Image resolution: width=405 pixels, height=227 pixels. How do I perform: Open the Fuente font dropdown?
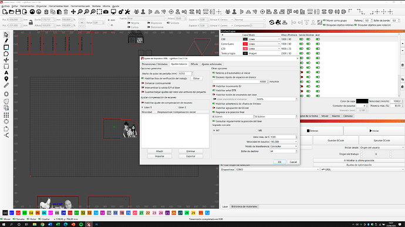(x=147, y=19)
